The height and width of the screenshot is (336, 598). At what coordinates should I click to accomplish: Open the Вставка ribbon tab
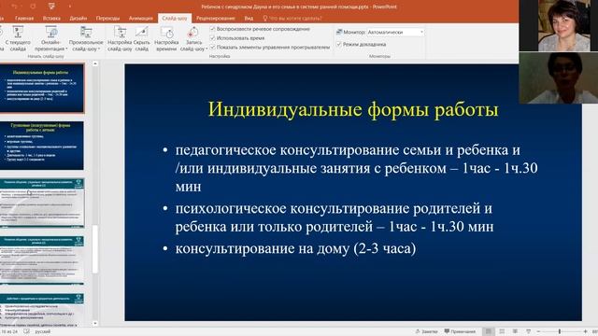tap(51, 18)
